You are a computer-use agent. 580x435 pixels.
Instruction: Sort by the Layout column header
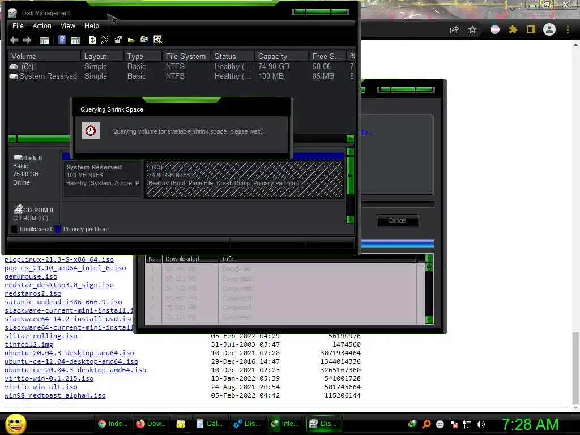pyautogui.click(x=102, y=56)
